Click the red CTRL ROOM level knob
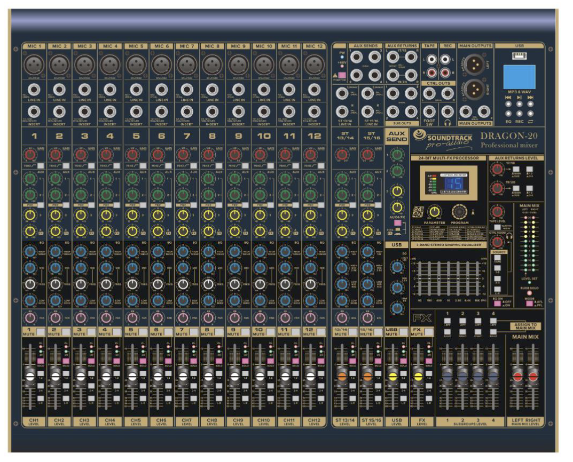 click(x=497, y=242)
